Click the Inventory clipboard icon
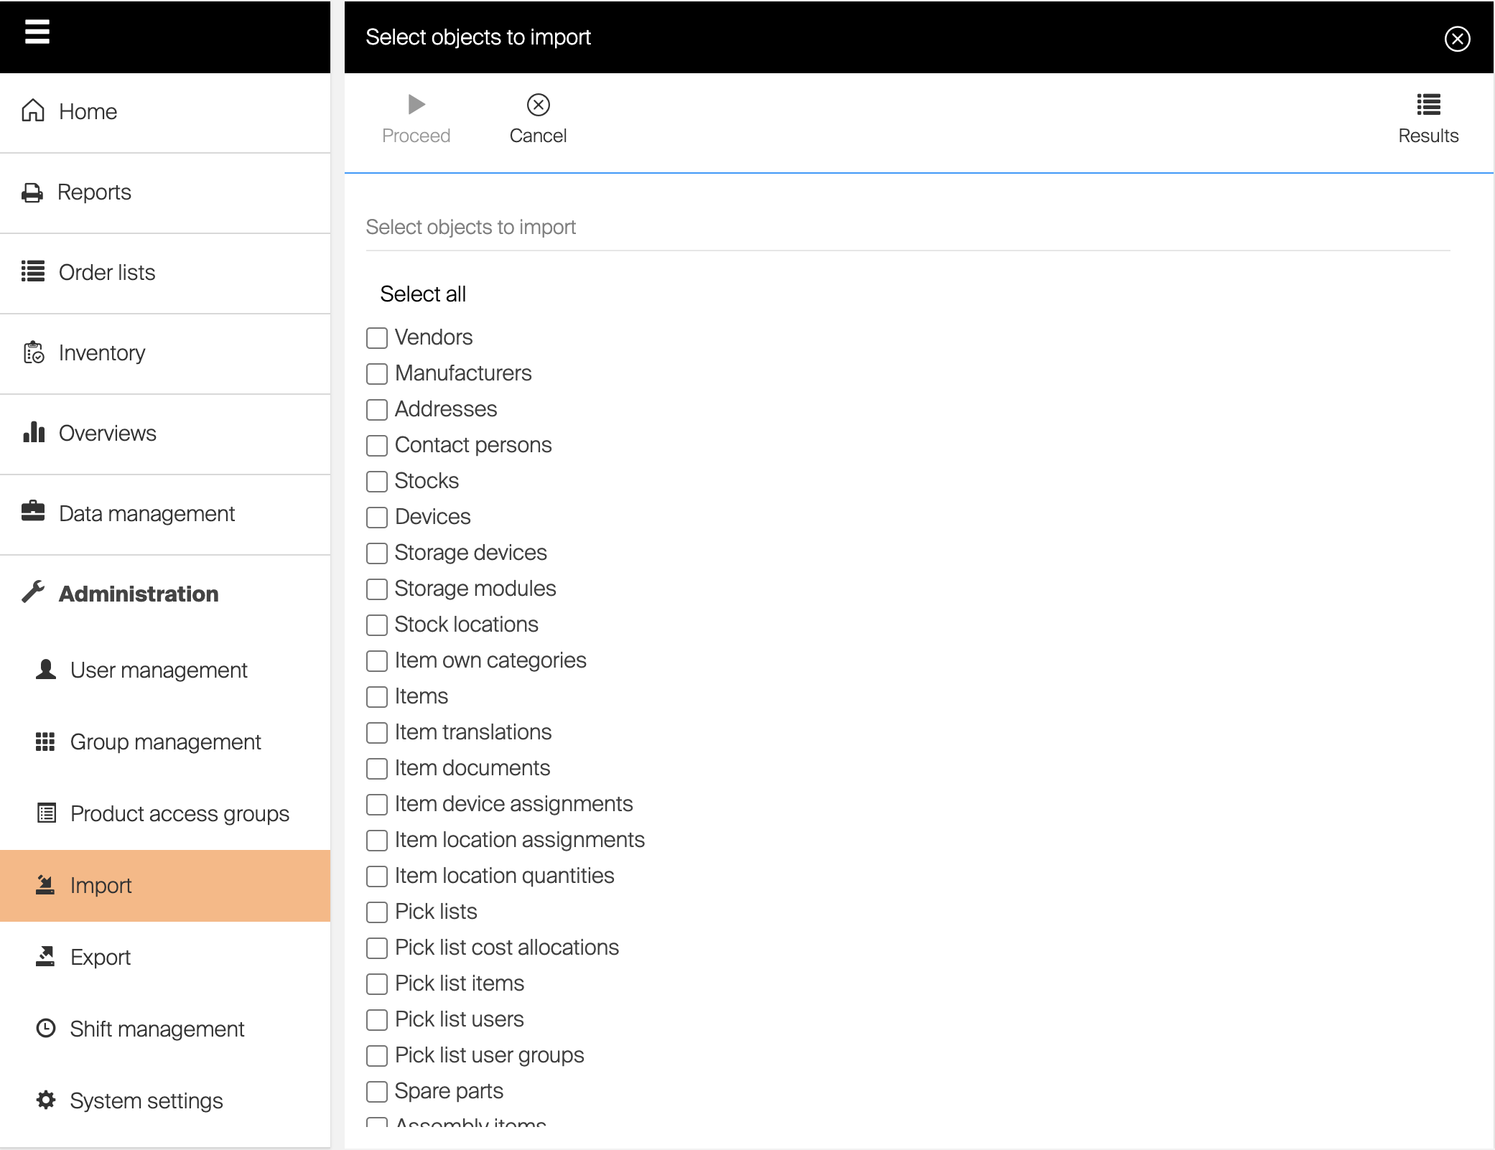Screen dimensions: 1495x1150 point(34,352)
